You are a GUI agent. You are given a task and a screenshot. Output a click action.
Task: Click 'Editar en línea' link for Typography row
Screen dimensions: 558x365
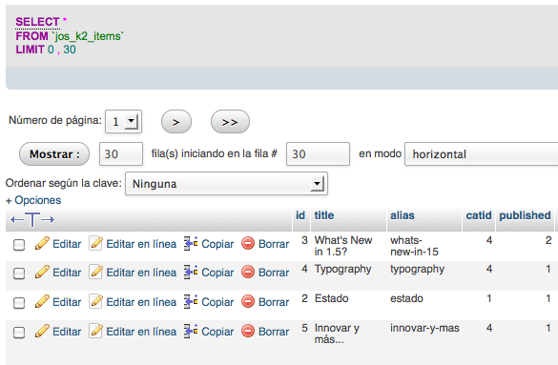pyautogui.click(x=141, y=273)
